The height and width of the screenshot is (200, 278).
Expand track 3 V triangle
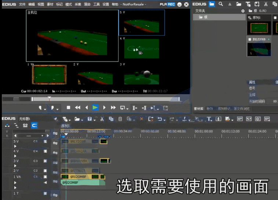15,166
